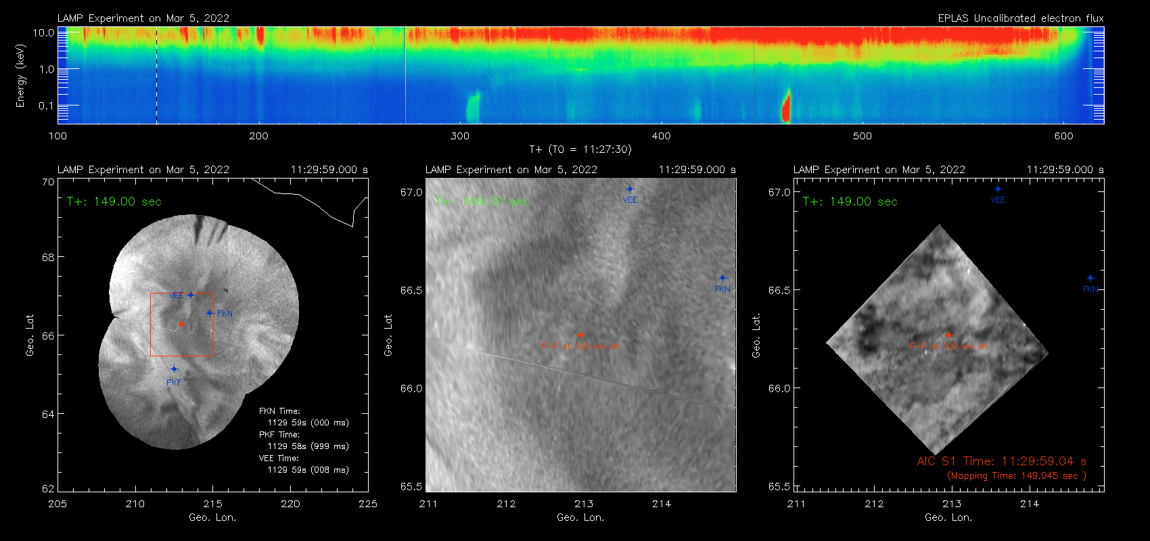Click the VEE star marker in the zoomed all-sky panel
The image size is (1150, 541).
coord(630,189)
